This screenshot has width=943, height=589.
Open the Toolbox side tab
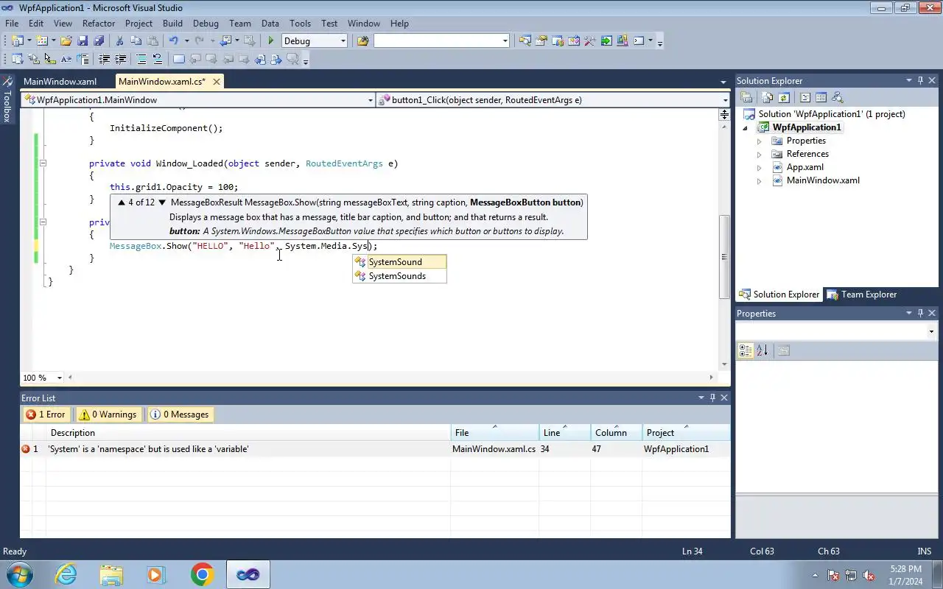(x=7, y=99)
